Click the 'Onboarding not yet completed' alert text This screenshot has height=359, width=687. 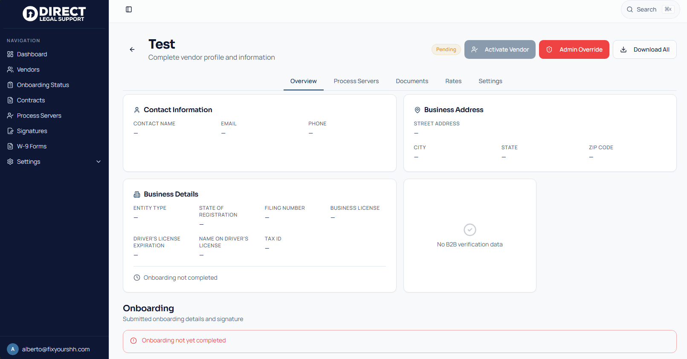click(184, 340)
